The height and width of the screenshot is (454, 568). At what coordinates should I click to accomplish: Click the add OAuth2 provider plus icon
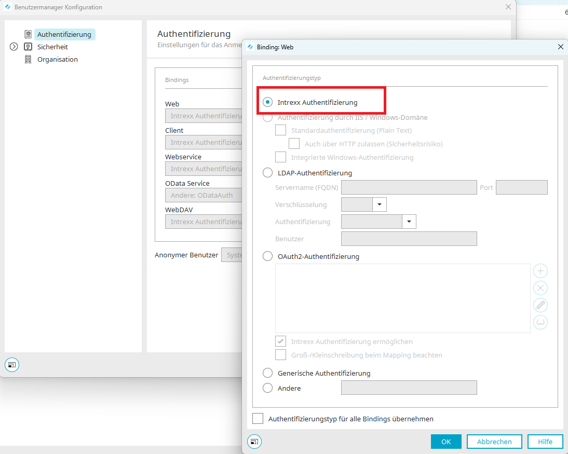(x=540, y=271)
